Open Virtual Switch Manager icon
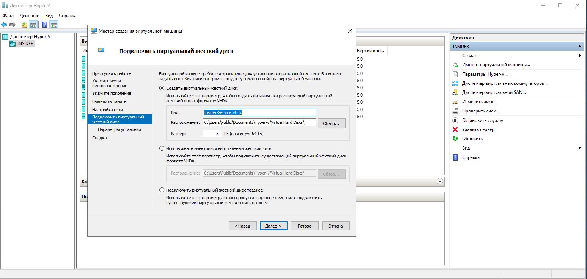The width and height of the screenshot is (587, 279). [456, 83]
